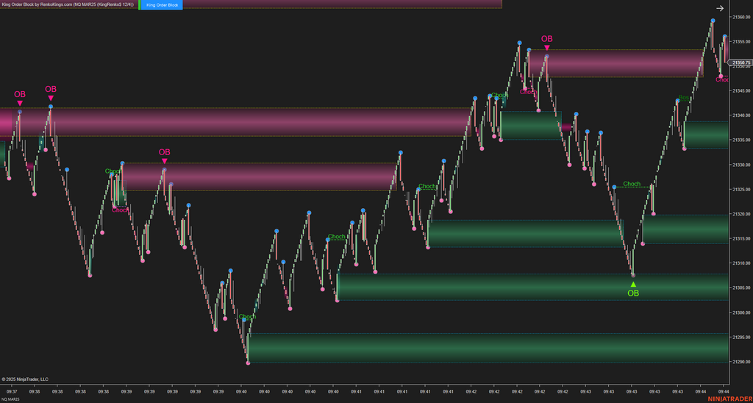Click the 21360.00 price axis label
Viewport: 753px width, 403px height.
click(741, 17)
